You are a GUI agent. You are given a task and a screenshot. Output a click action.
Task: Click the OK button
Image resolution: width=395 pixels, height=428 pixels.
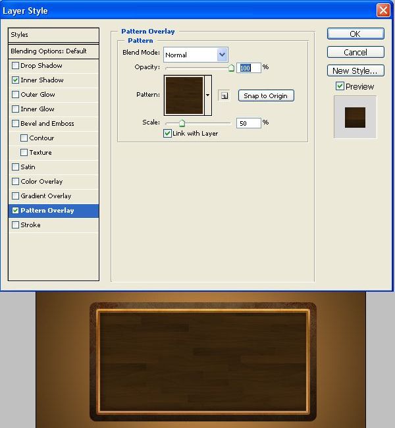click(355, 34)
